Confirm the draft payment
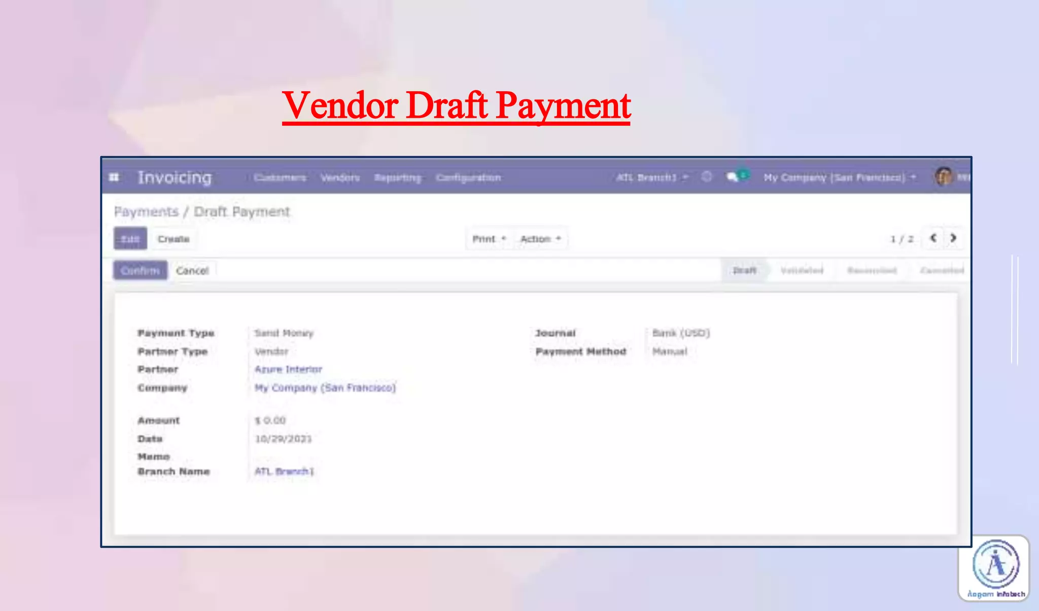The image size is (1039, 611). click(140, 270)
